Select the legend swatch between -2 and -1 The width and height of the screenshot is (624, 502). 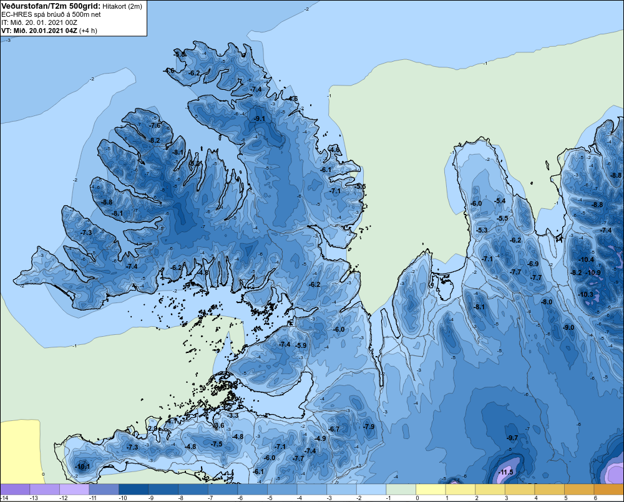coord(371,490)
